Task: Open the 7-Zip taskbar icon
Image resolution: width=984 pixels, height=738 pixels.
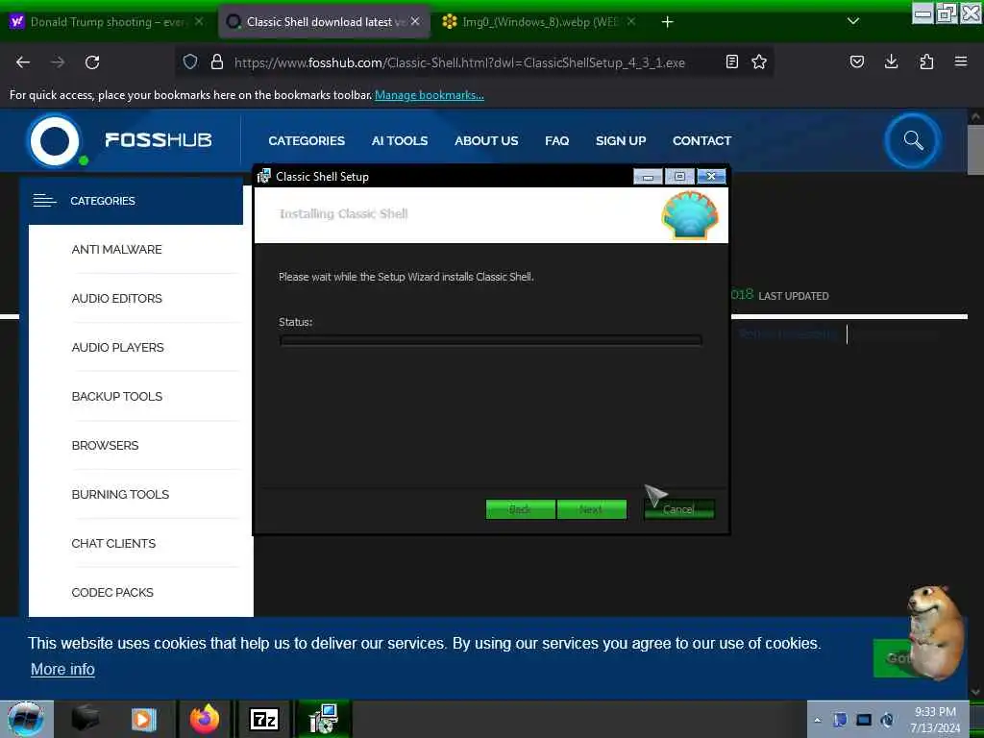Action: pos(264,719)
